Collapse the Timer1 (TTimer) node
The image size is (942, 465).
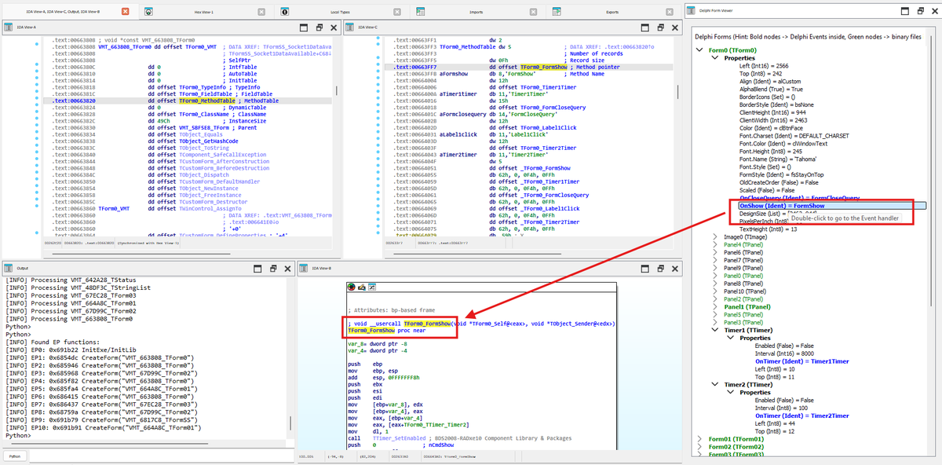[714, 331]
